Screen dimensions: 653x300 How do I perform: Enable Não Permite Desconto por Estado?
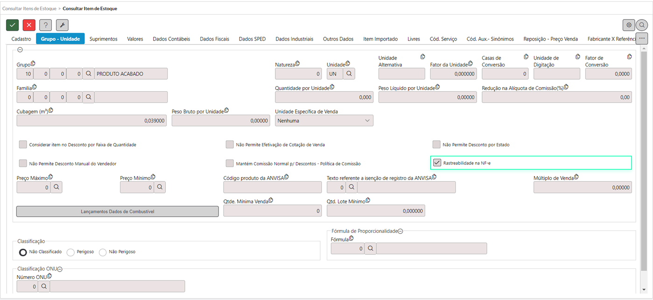436,144
